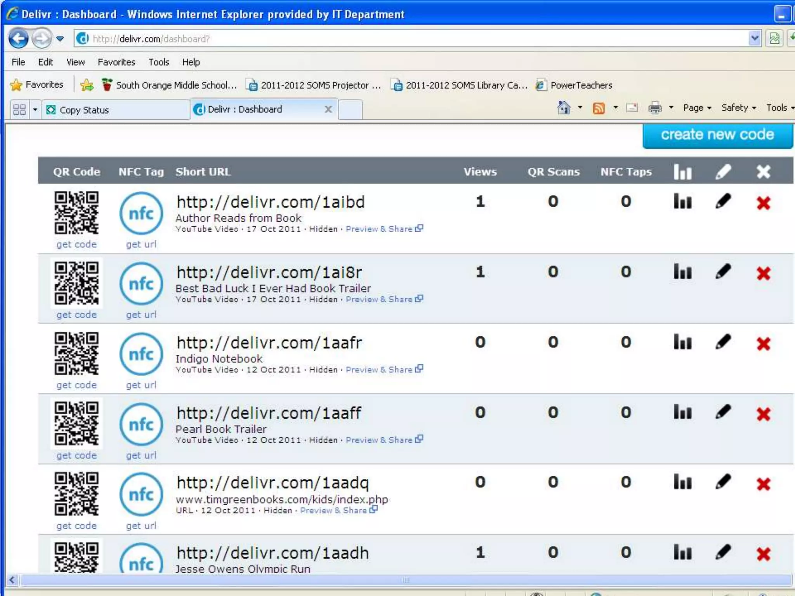Open stats chart for the 1aibd link
The height and width of the screenshot is (596, 795).
pos(682,201)
